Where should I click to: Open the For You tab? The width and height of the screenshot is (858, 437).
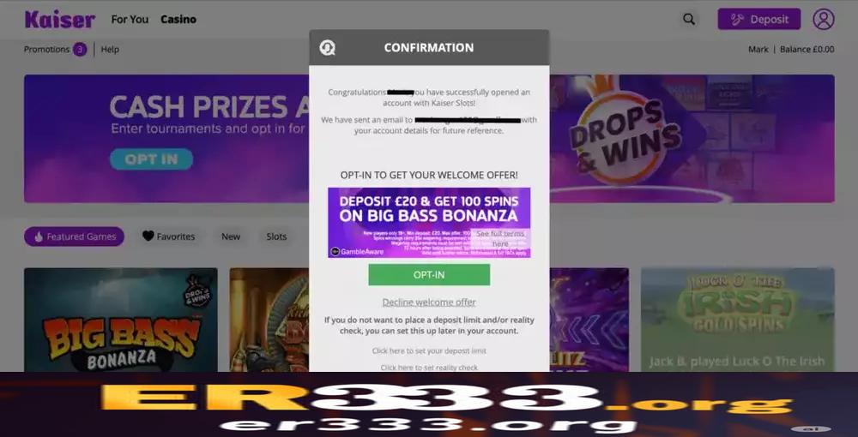pos(130,19)
